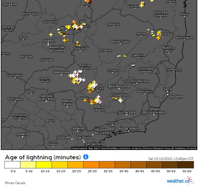This screenshot has width=198, height=187.
Task: Select the white lightning cross east of Uberlandia
Action: point(75,72)
